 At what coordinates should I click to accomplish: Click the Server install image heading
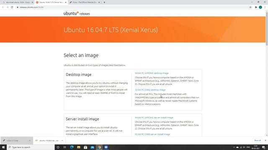click(x=82, y=119)
